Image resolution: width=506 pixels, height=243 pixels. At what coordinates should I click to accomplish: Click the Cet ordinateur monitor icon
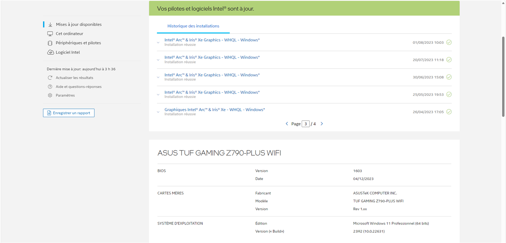(x=50, y=34)
